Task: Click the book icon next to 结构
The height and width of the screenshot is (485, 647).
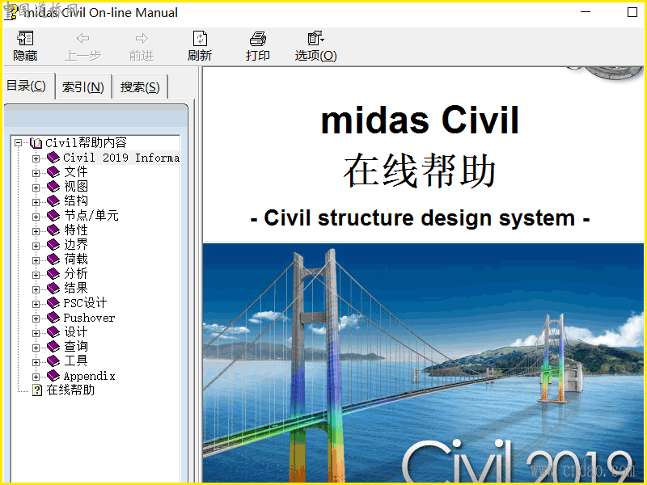Action: pyautogui.click(x=53, y=200)
